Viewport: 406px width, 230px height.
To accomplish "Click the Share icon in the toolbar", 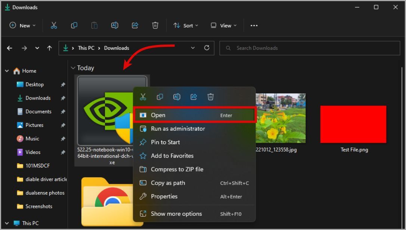I will click(135, 25).
